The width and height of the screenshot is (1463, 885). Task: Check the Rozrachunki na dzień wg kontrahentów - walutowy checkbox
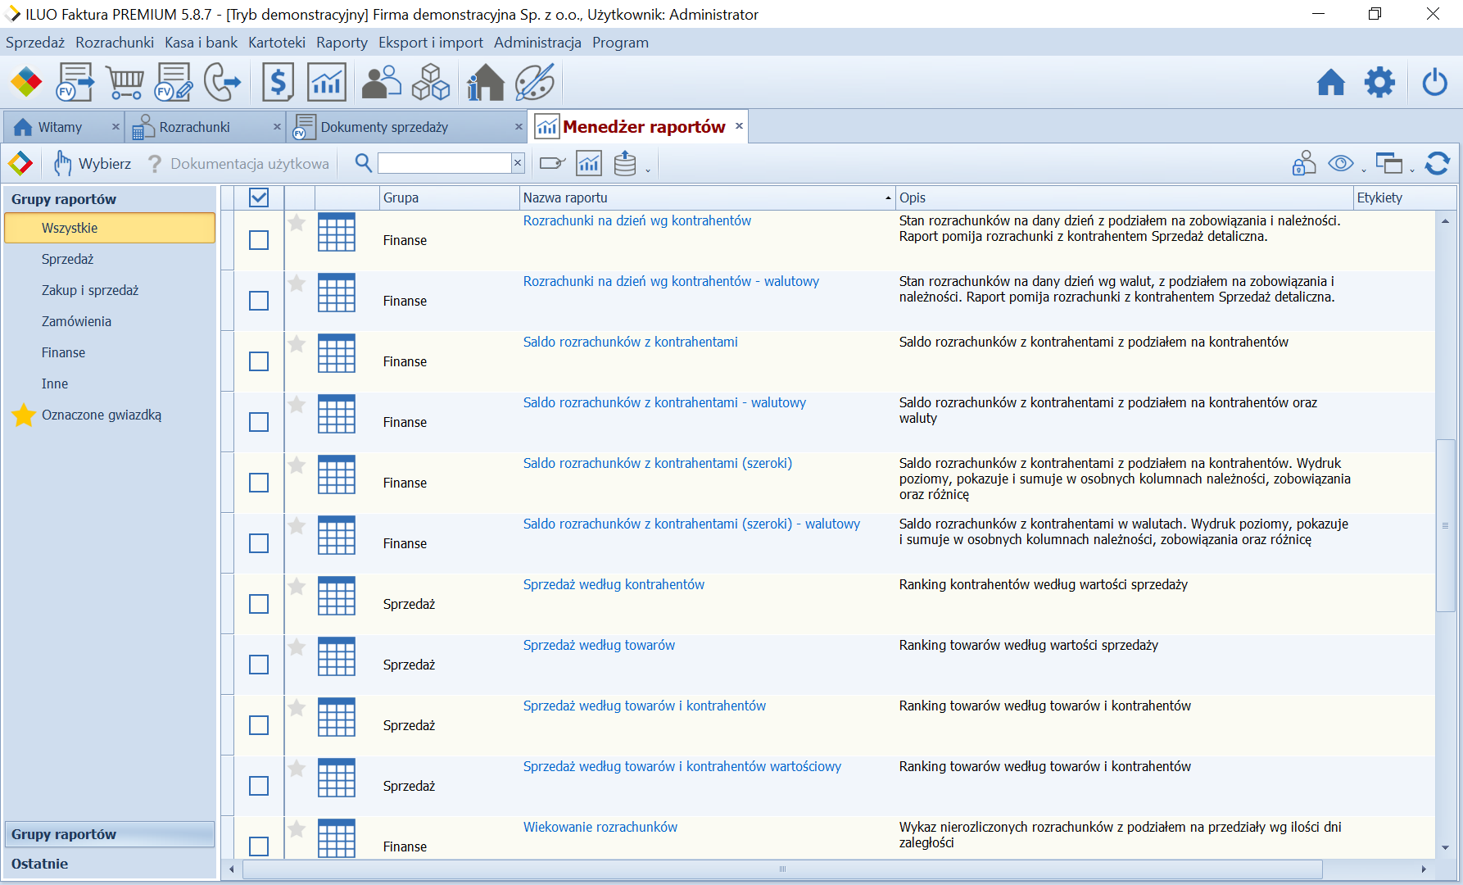click(x=259, y=301)
